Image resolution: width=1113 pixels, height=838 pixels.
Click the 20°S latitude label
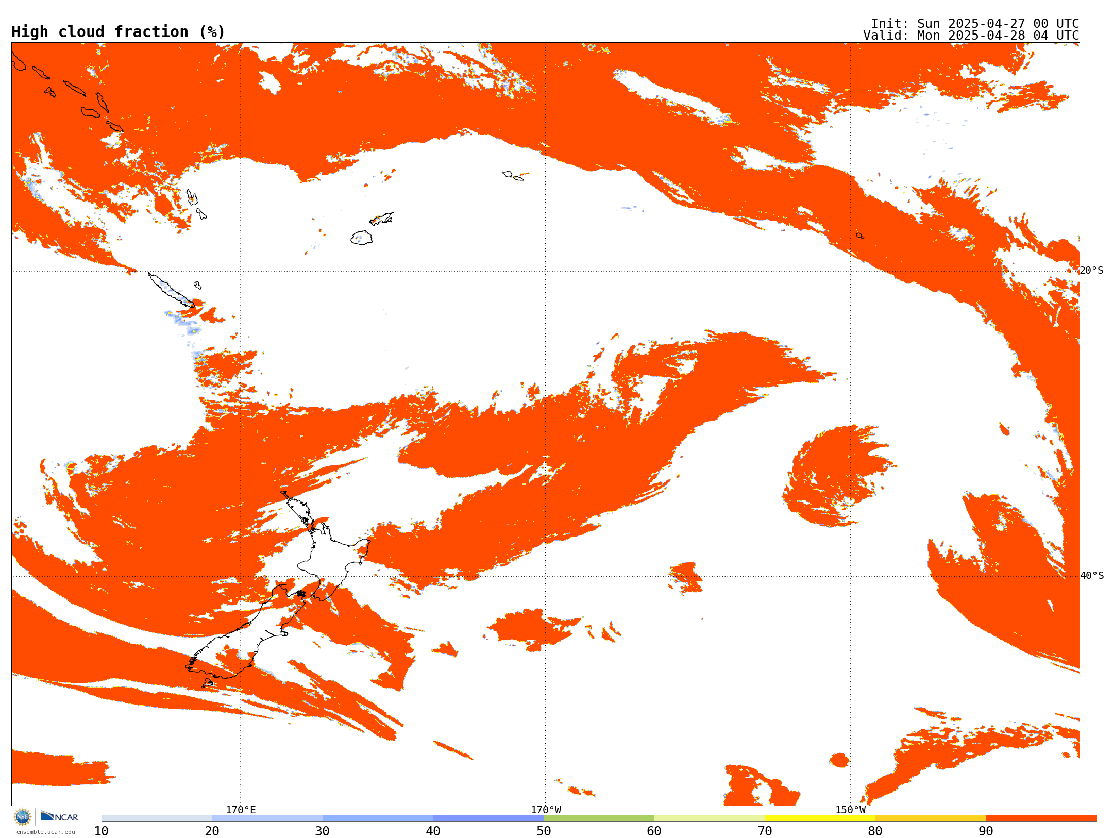(x=1091, y=271)
